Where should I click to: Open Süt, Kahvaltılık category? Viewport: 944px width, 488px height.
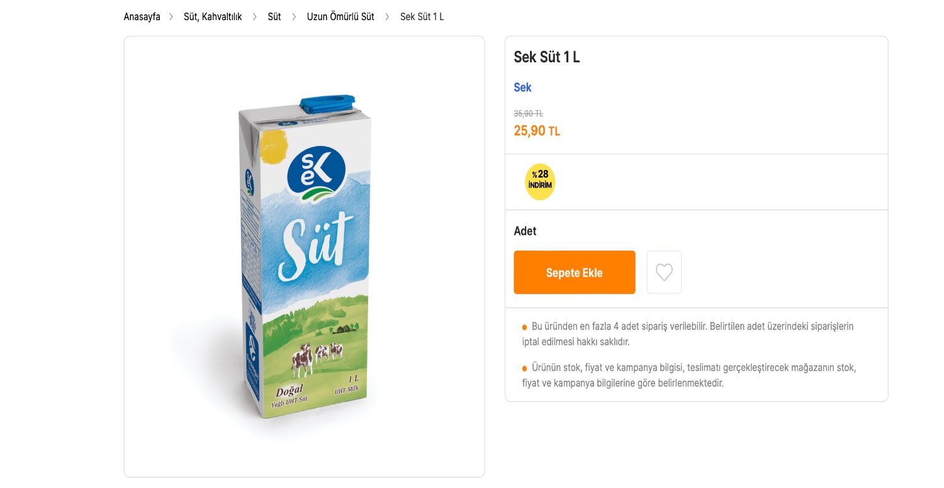coord(213,17)
